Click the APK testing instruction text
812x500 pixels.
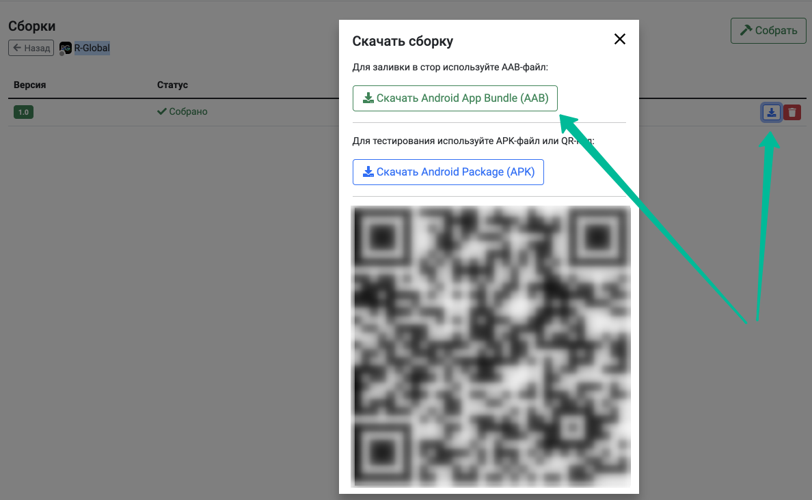pyautogui.click(x=473, y=141)
